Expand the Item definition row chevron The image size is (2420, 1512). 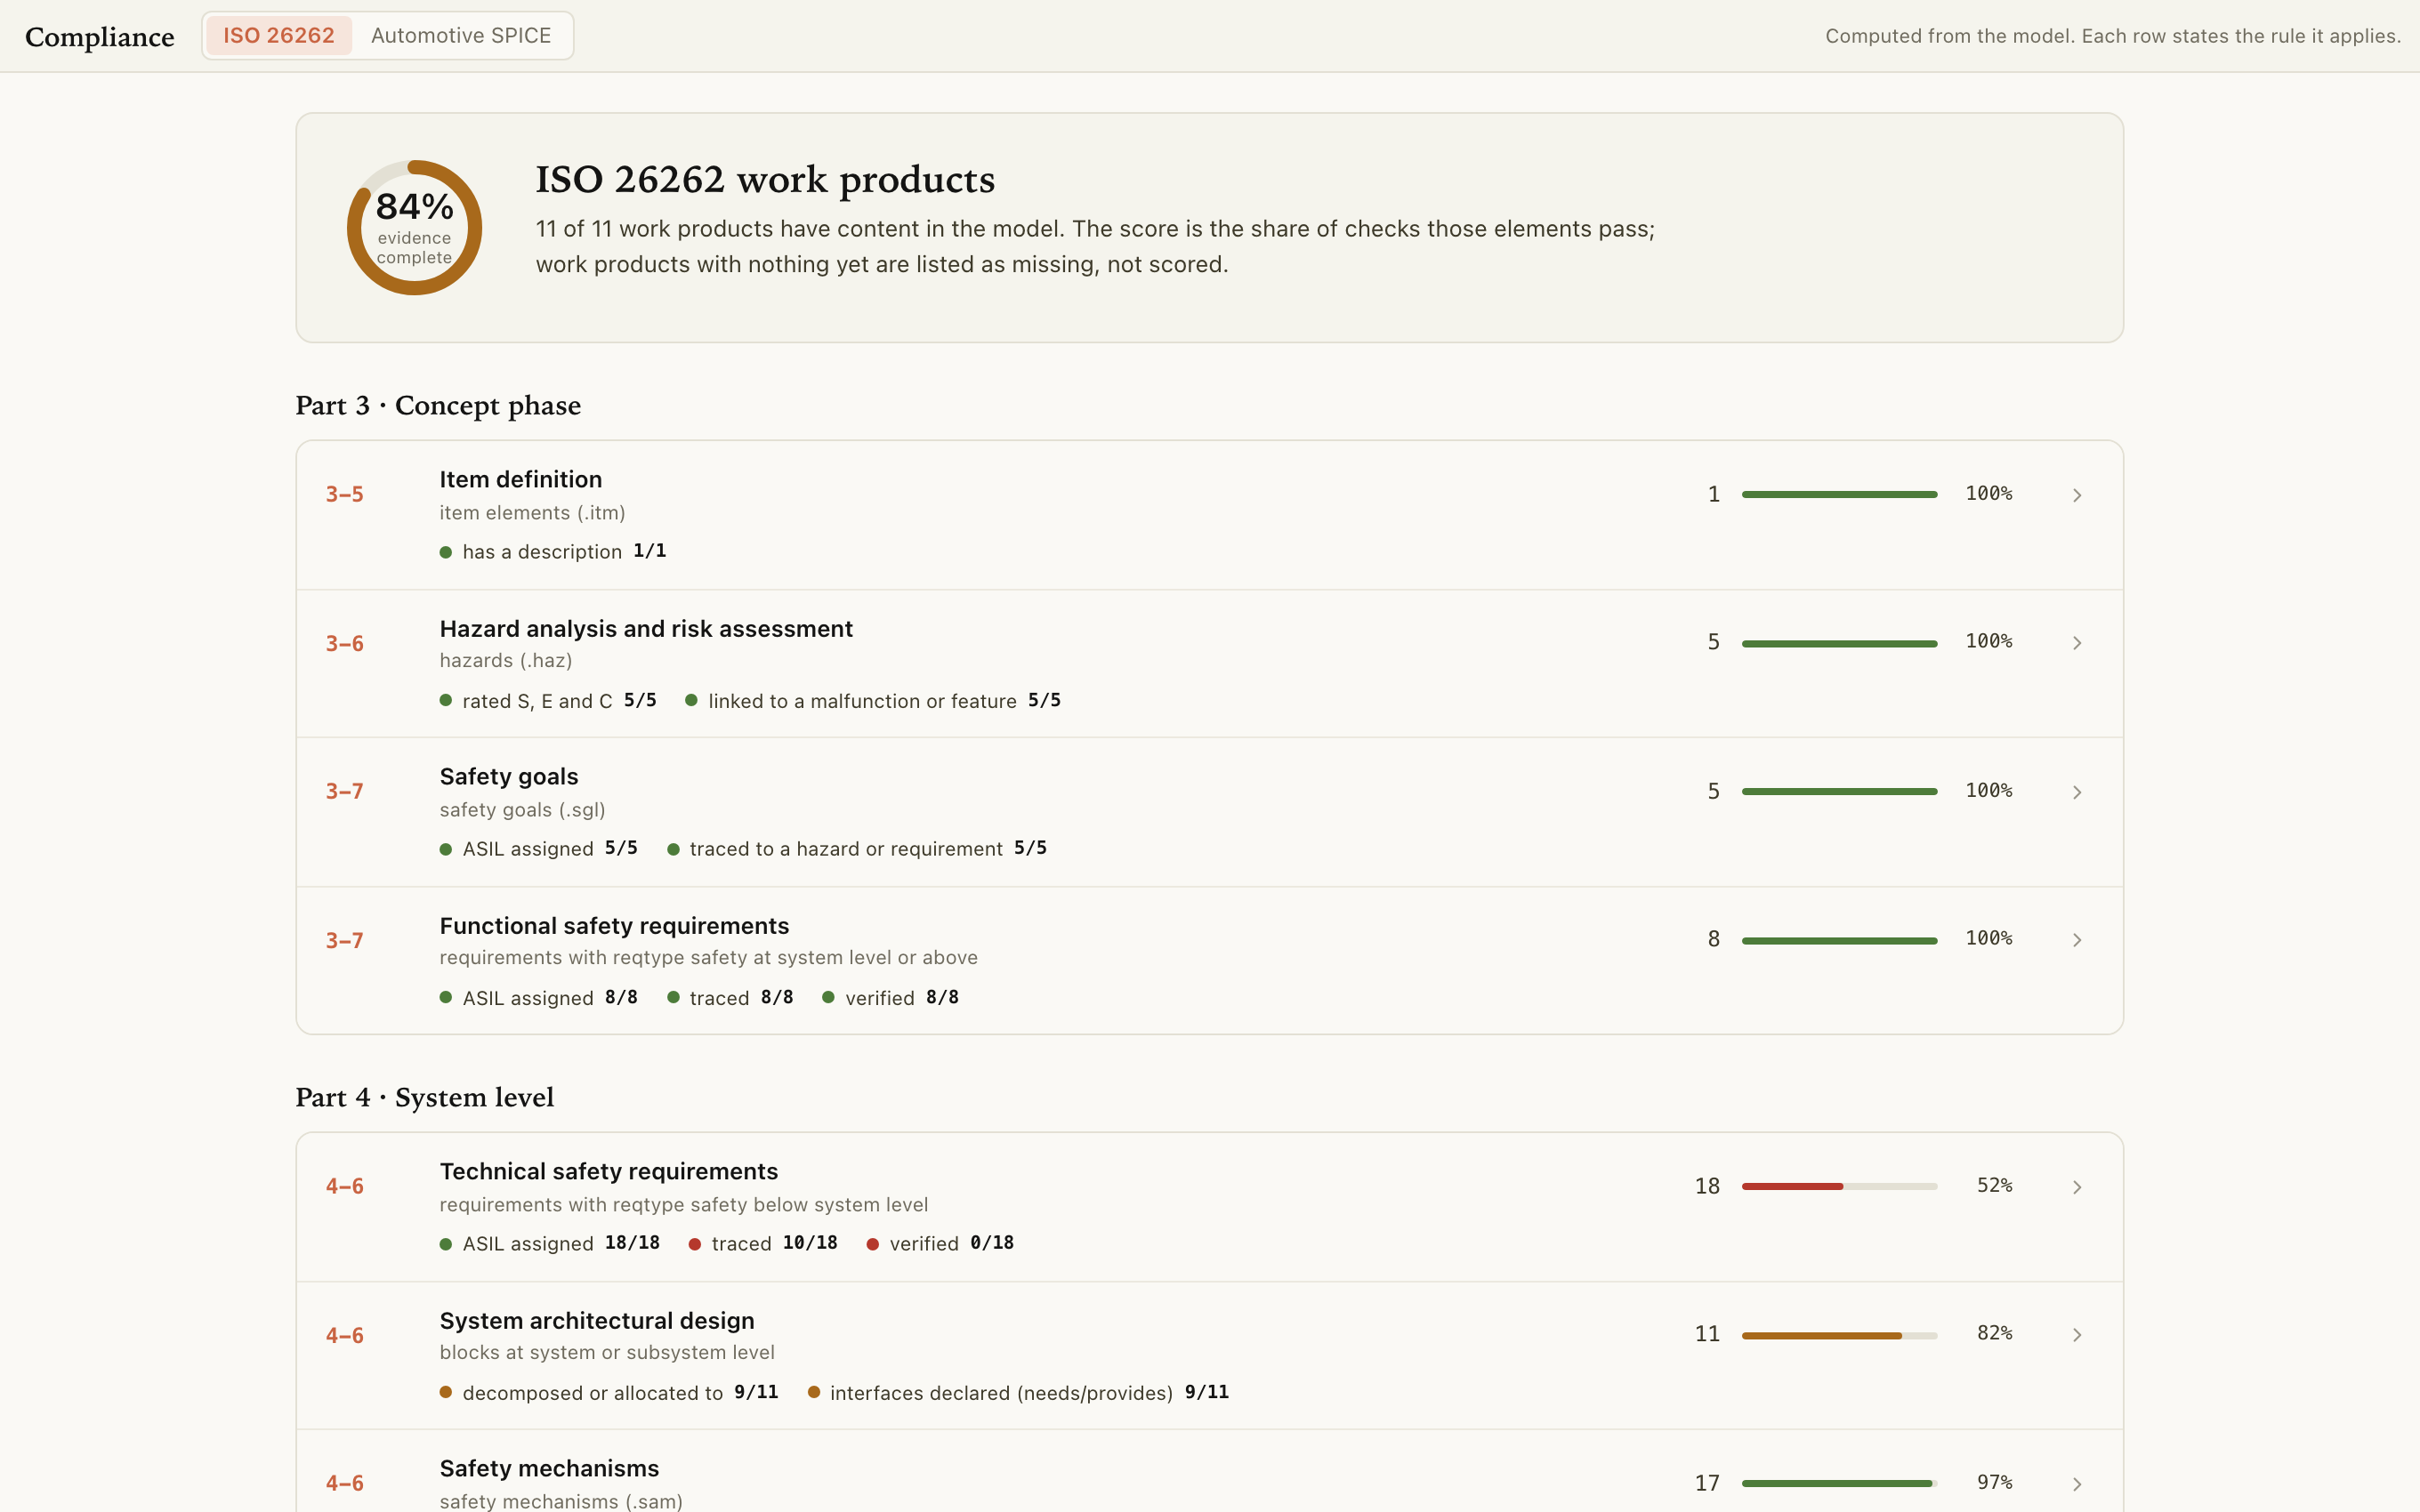pyautogui.click(x=2077, y=495)
